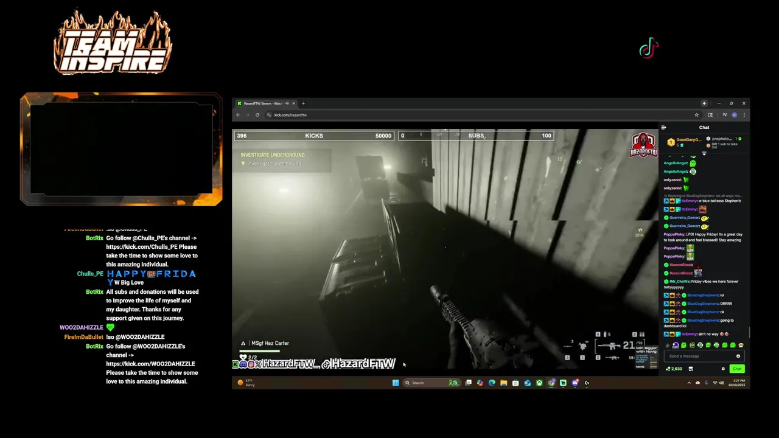
Task: Reload the Kick stream page
Action: pyautogui.click(x=257, y=115)
